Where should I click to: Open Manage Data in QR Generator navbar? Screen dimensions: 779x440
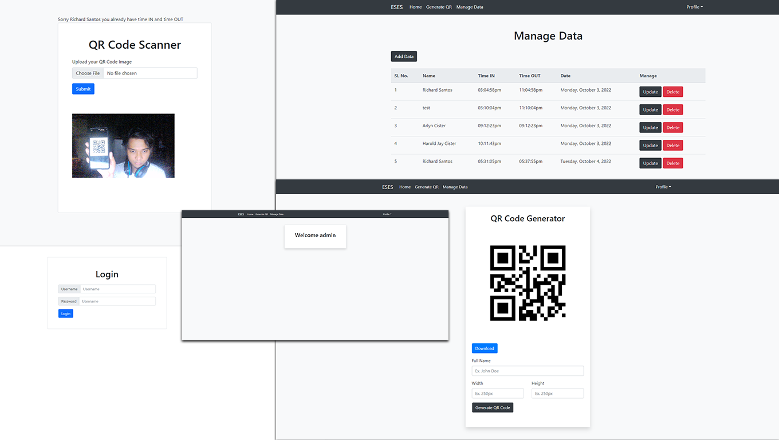click(455, 187)
